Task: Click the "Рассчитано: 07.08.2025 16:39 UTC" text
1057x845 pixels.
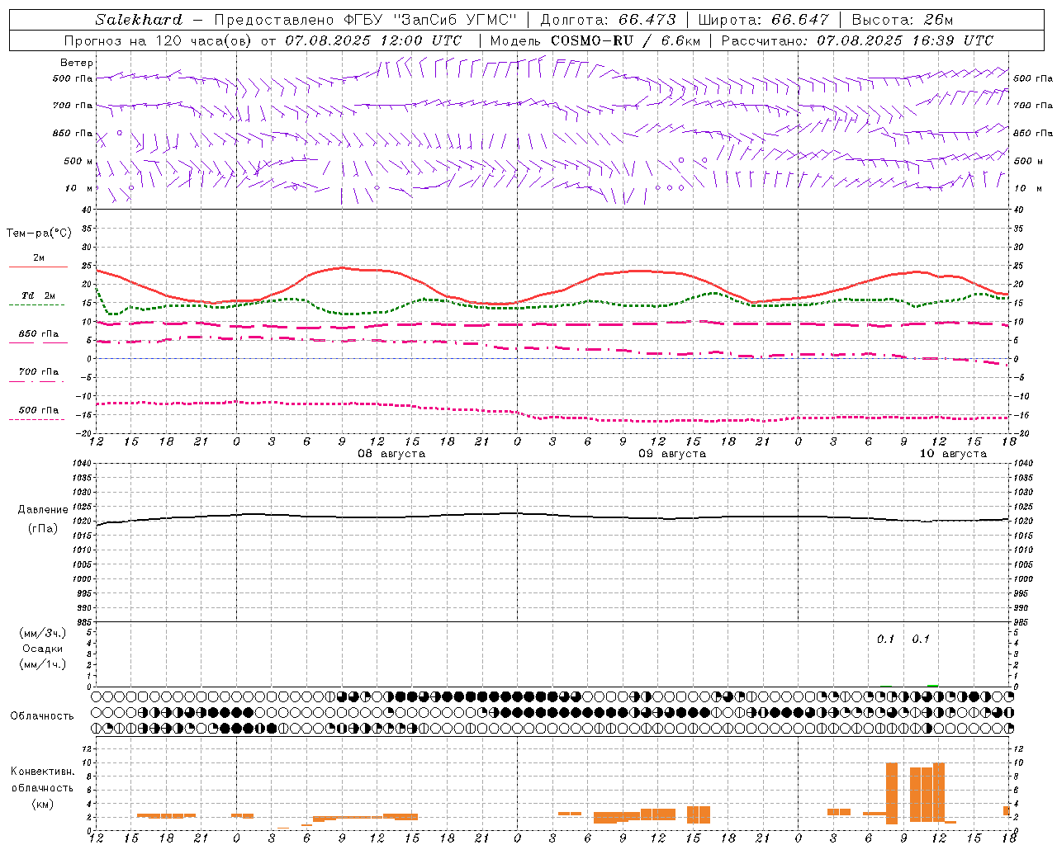Action: click(857, 40)
